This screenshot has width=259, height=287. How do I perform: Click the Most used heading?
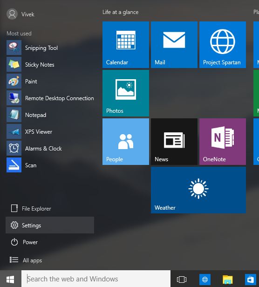(19, 34)
